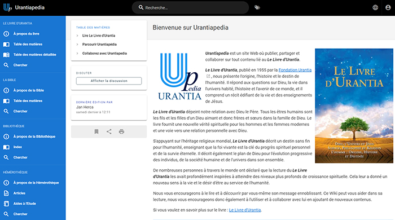The width and height of the screenshot is (395, 220).
Task: Click the Urantiapedia logo icon in header
Action: [x=7, y=7]
